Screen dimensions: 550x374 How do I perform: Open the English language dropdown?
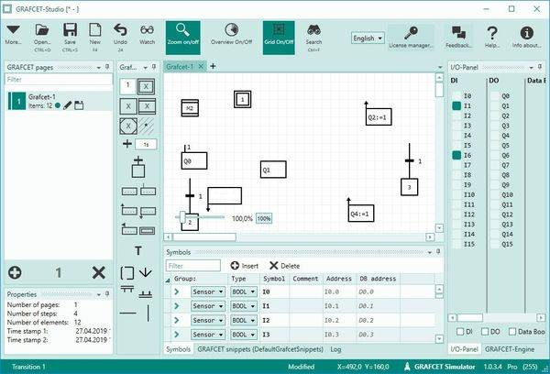pyautogui.click(x=368, y=38)
